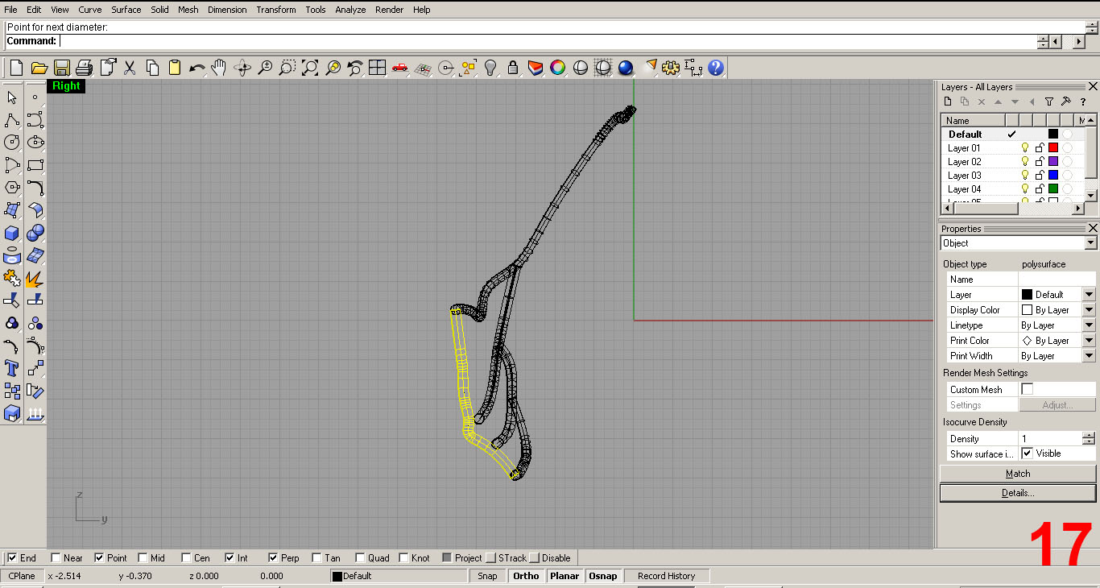The image size is (1100, 588).
Task: Activate the Pan hand tool
Action: click(x=219, y=68)
